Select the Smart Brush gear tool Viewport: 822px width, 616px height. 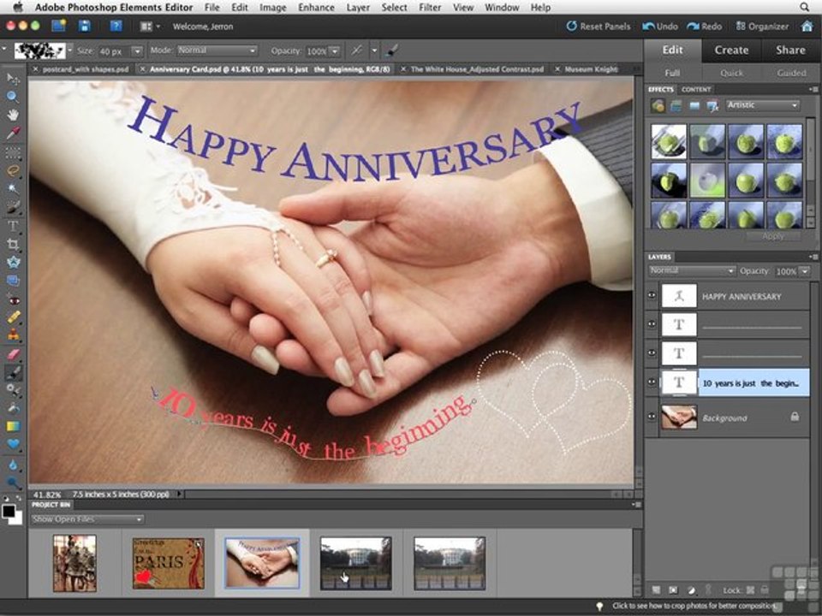click(13, 389)
